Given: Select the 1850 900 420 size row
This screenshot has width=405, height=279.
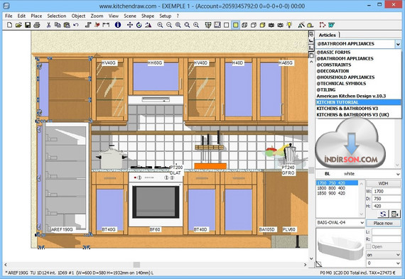Looking at the screenshot, I should coord(337,193).
